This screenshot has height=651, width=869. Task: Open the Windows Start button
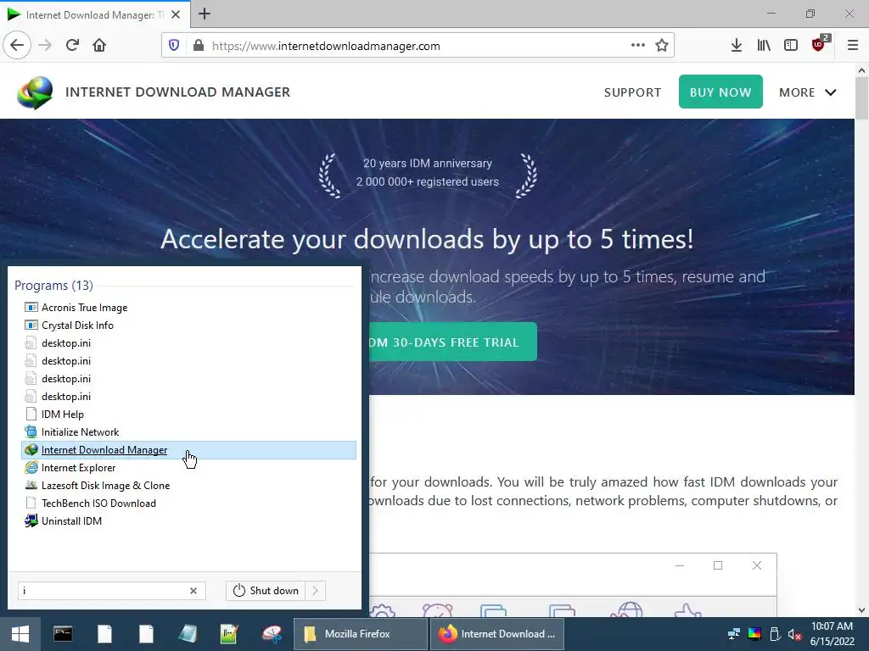pos(20,634)
